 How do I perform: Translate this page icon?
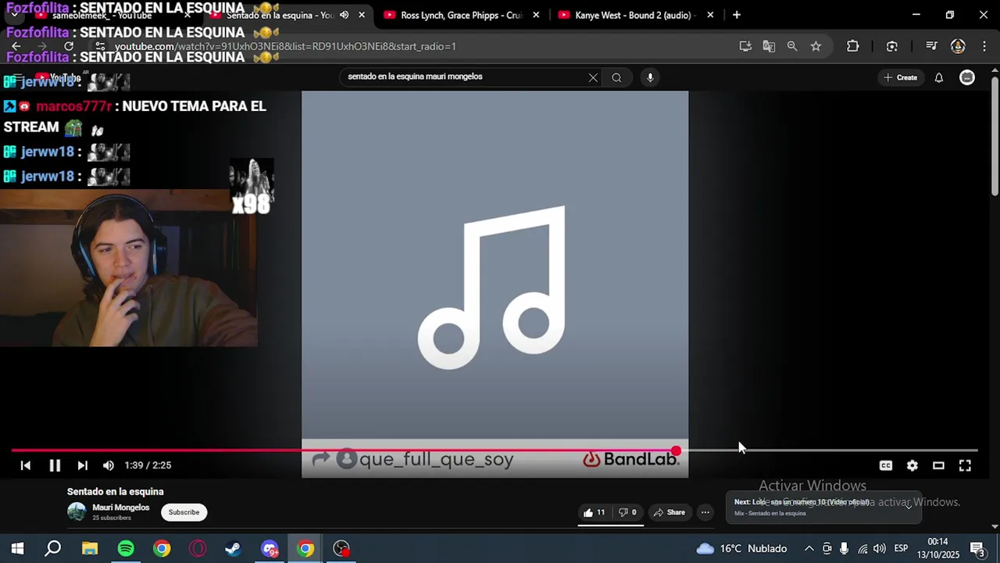click(769, 46)
